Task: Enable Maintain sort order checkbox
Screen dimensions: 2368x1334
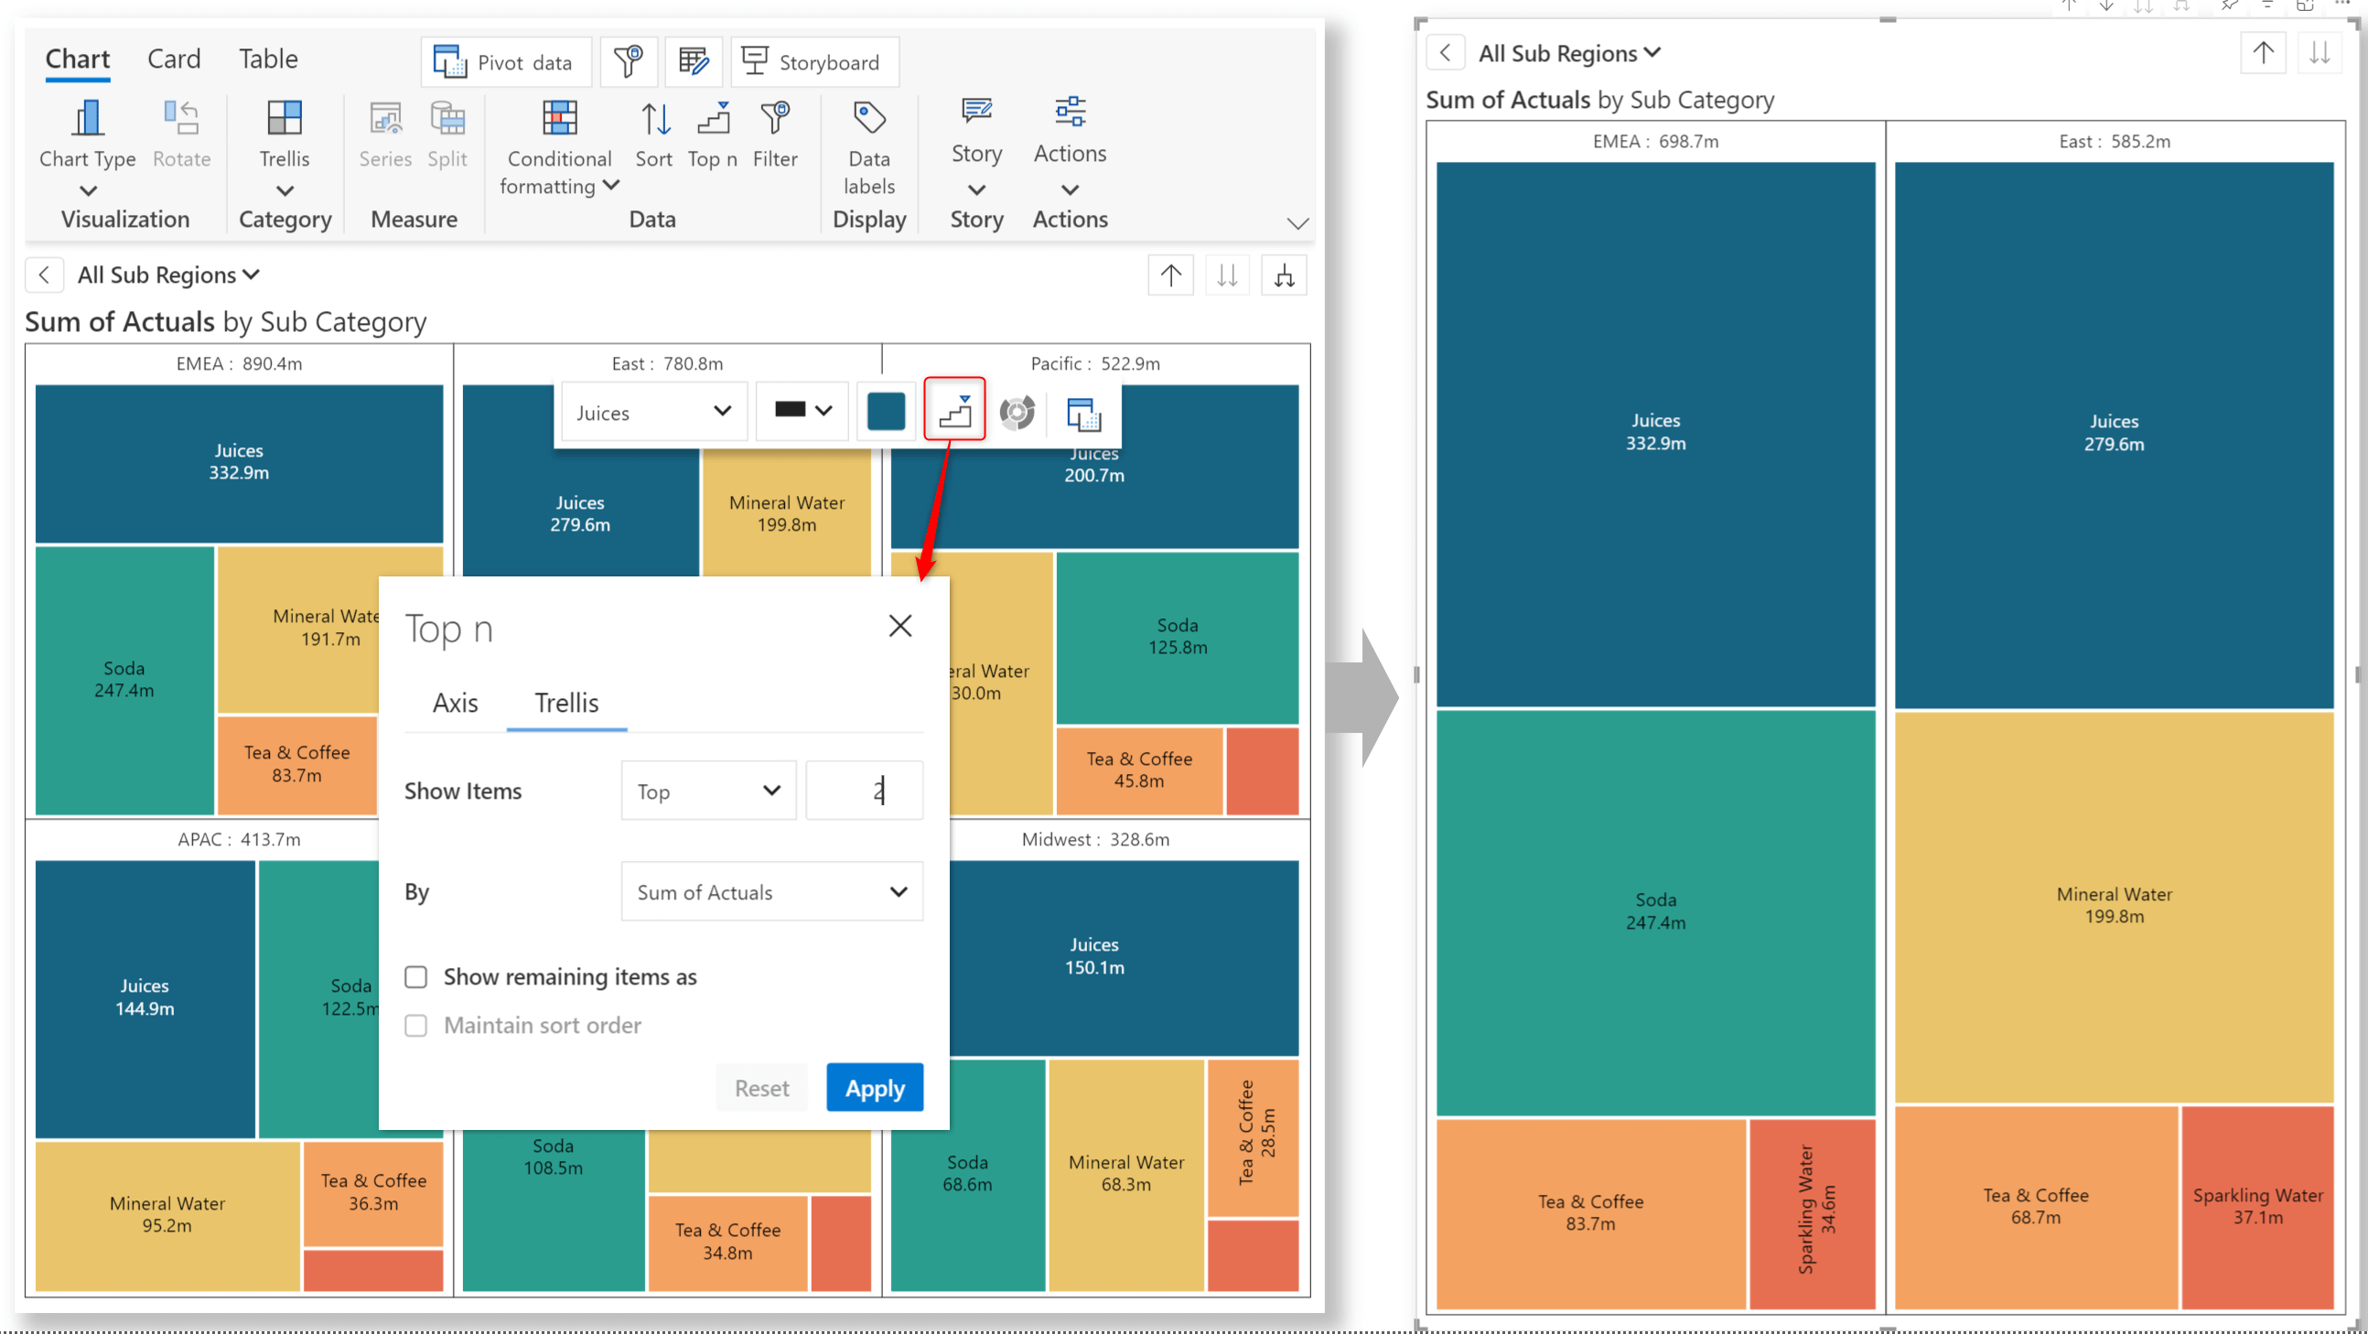Action: (x=416, y=1025)
